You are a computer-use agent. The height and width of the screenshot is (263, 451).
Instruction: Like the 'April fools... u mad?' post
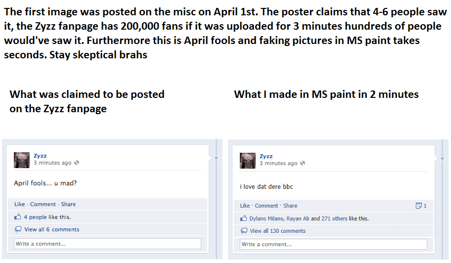(19, 204)
